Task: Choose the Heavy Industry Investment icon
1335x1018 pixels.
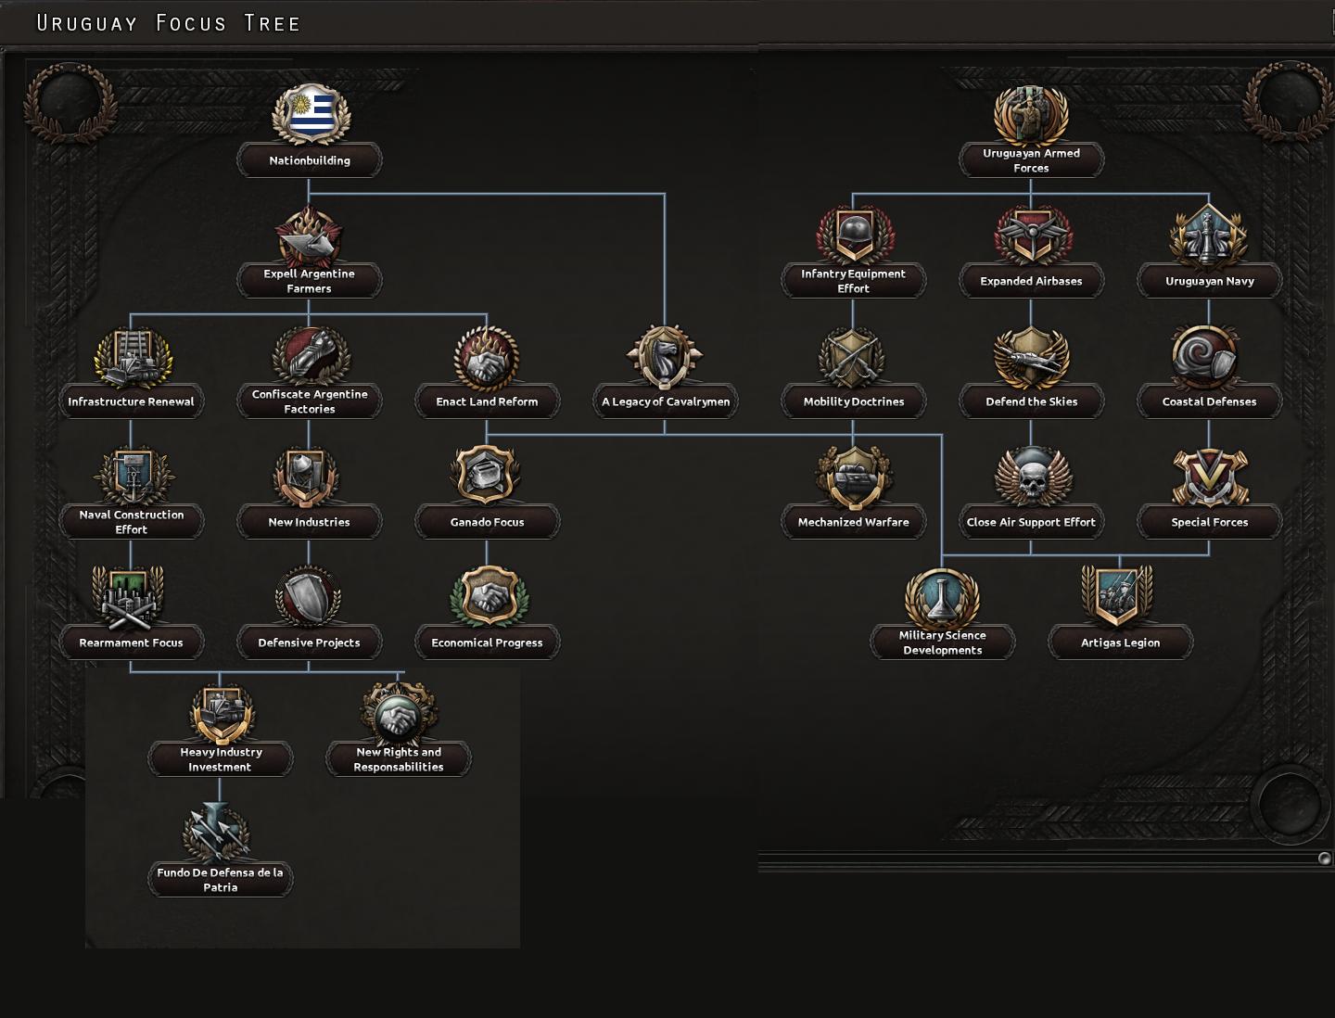Action: pyautogui.click(x=221, y=713)
